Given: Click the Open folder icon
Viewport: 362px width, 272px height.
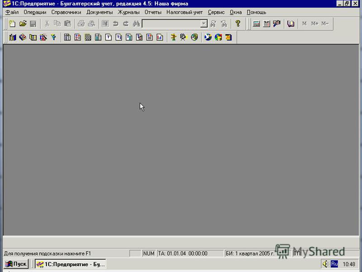Looking at the screenshot, I should point(23,24).
